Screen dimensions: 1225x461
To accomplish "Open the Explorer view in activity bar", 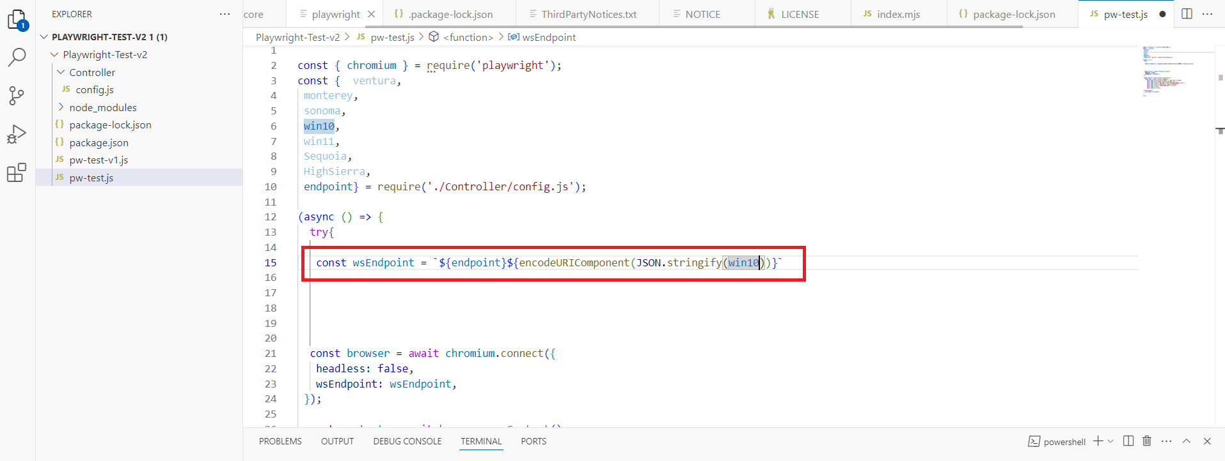I will (17, 20).
